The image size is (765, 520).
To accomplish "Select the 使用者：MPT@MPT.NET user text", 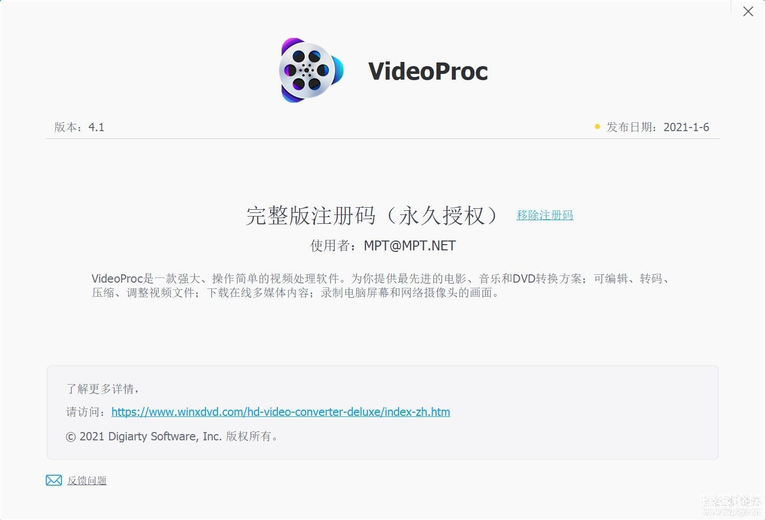I will [x=383, y=246].
